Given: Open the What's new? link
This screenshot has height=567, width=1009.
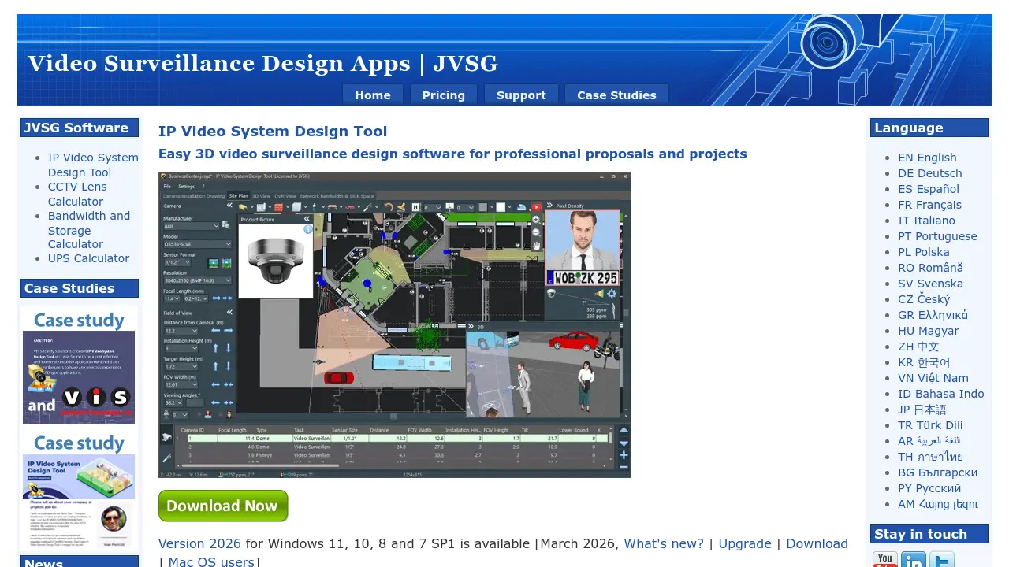Looking at the screenshot, I should tap(664, 543).
